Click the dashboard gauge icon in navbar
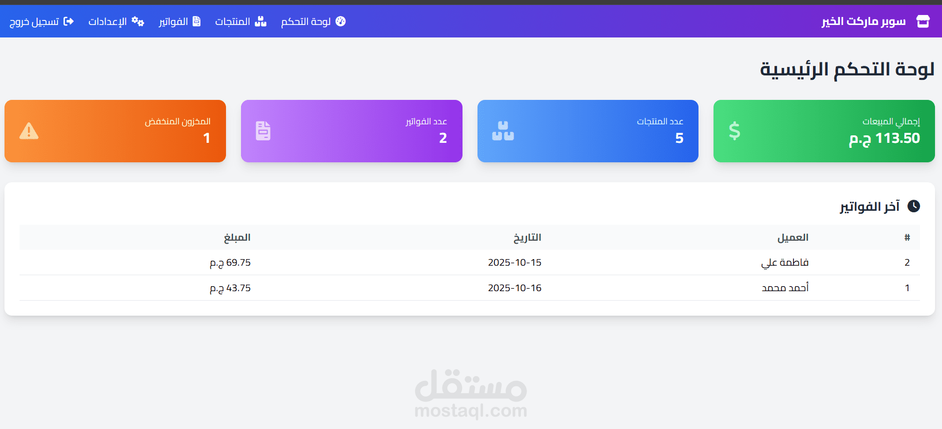This screenshot has height=429, width=942. pyautogui.click(x=340, y=21)
